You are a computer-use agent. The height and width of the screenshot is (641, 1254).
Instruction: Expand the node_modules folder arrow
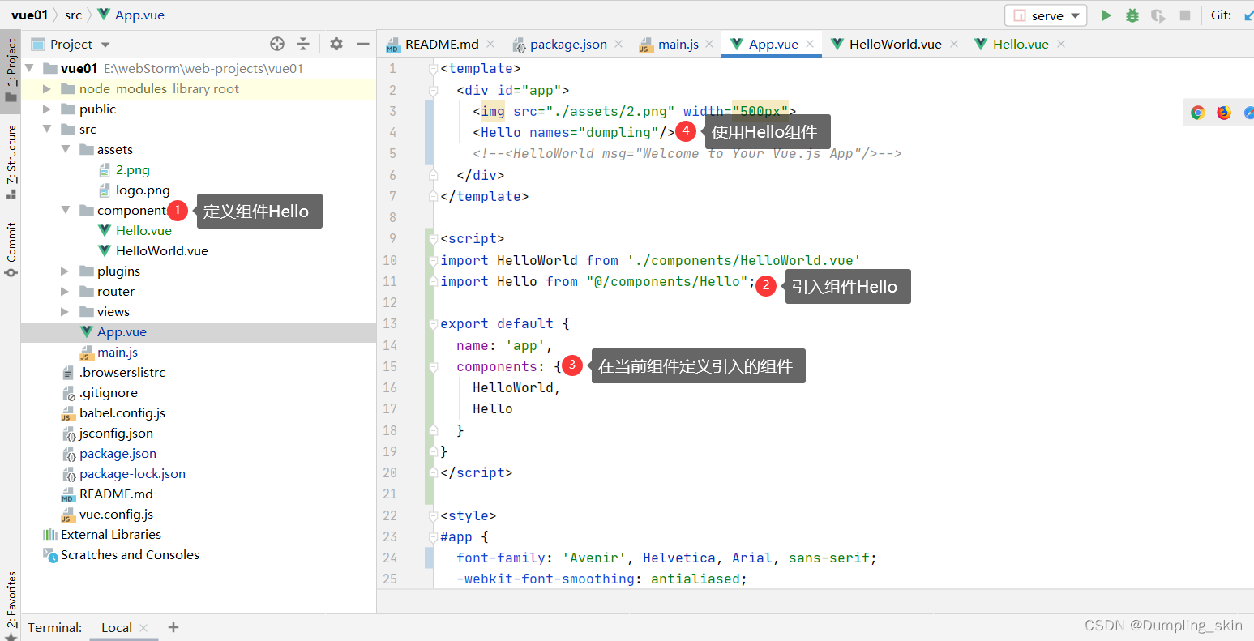click(x=47, y=88)
